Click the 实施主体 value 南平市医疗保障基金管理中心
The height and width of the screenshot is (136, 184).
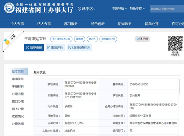click(x=153, y=123)
